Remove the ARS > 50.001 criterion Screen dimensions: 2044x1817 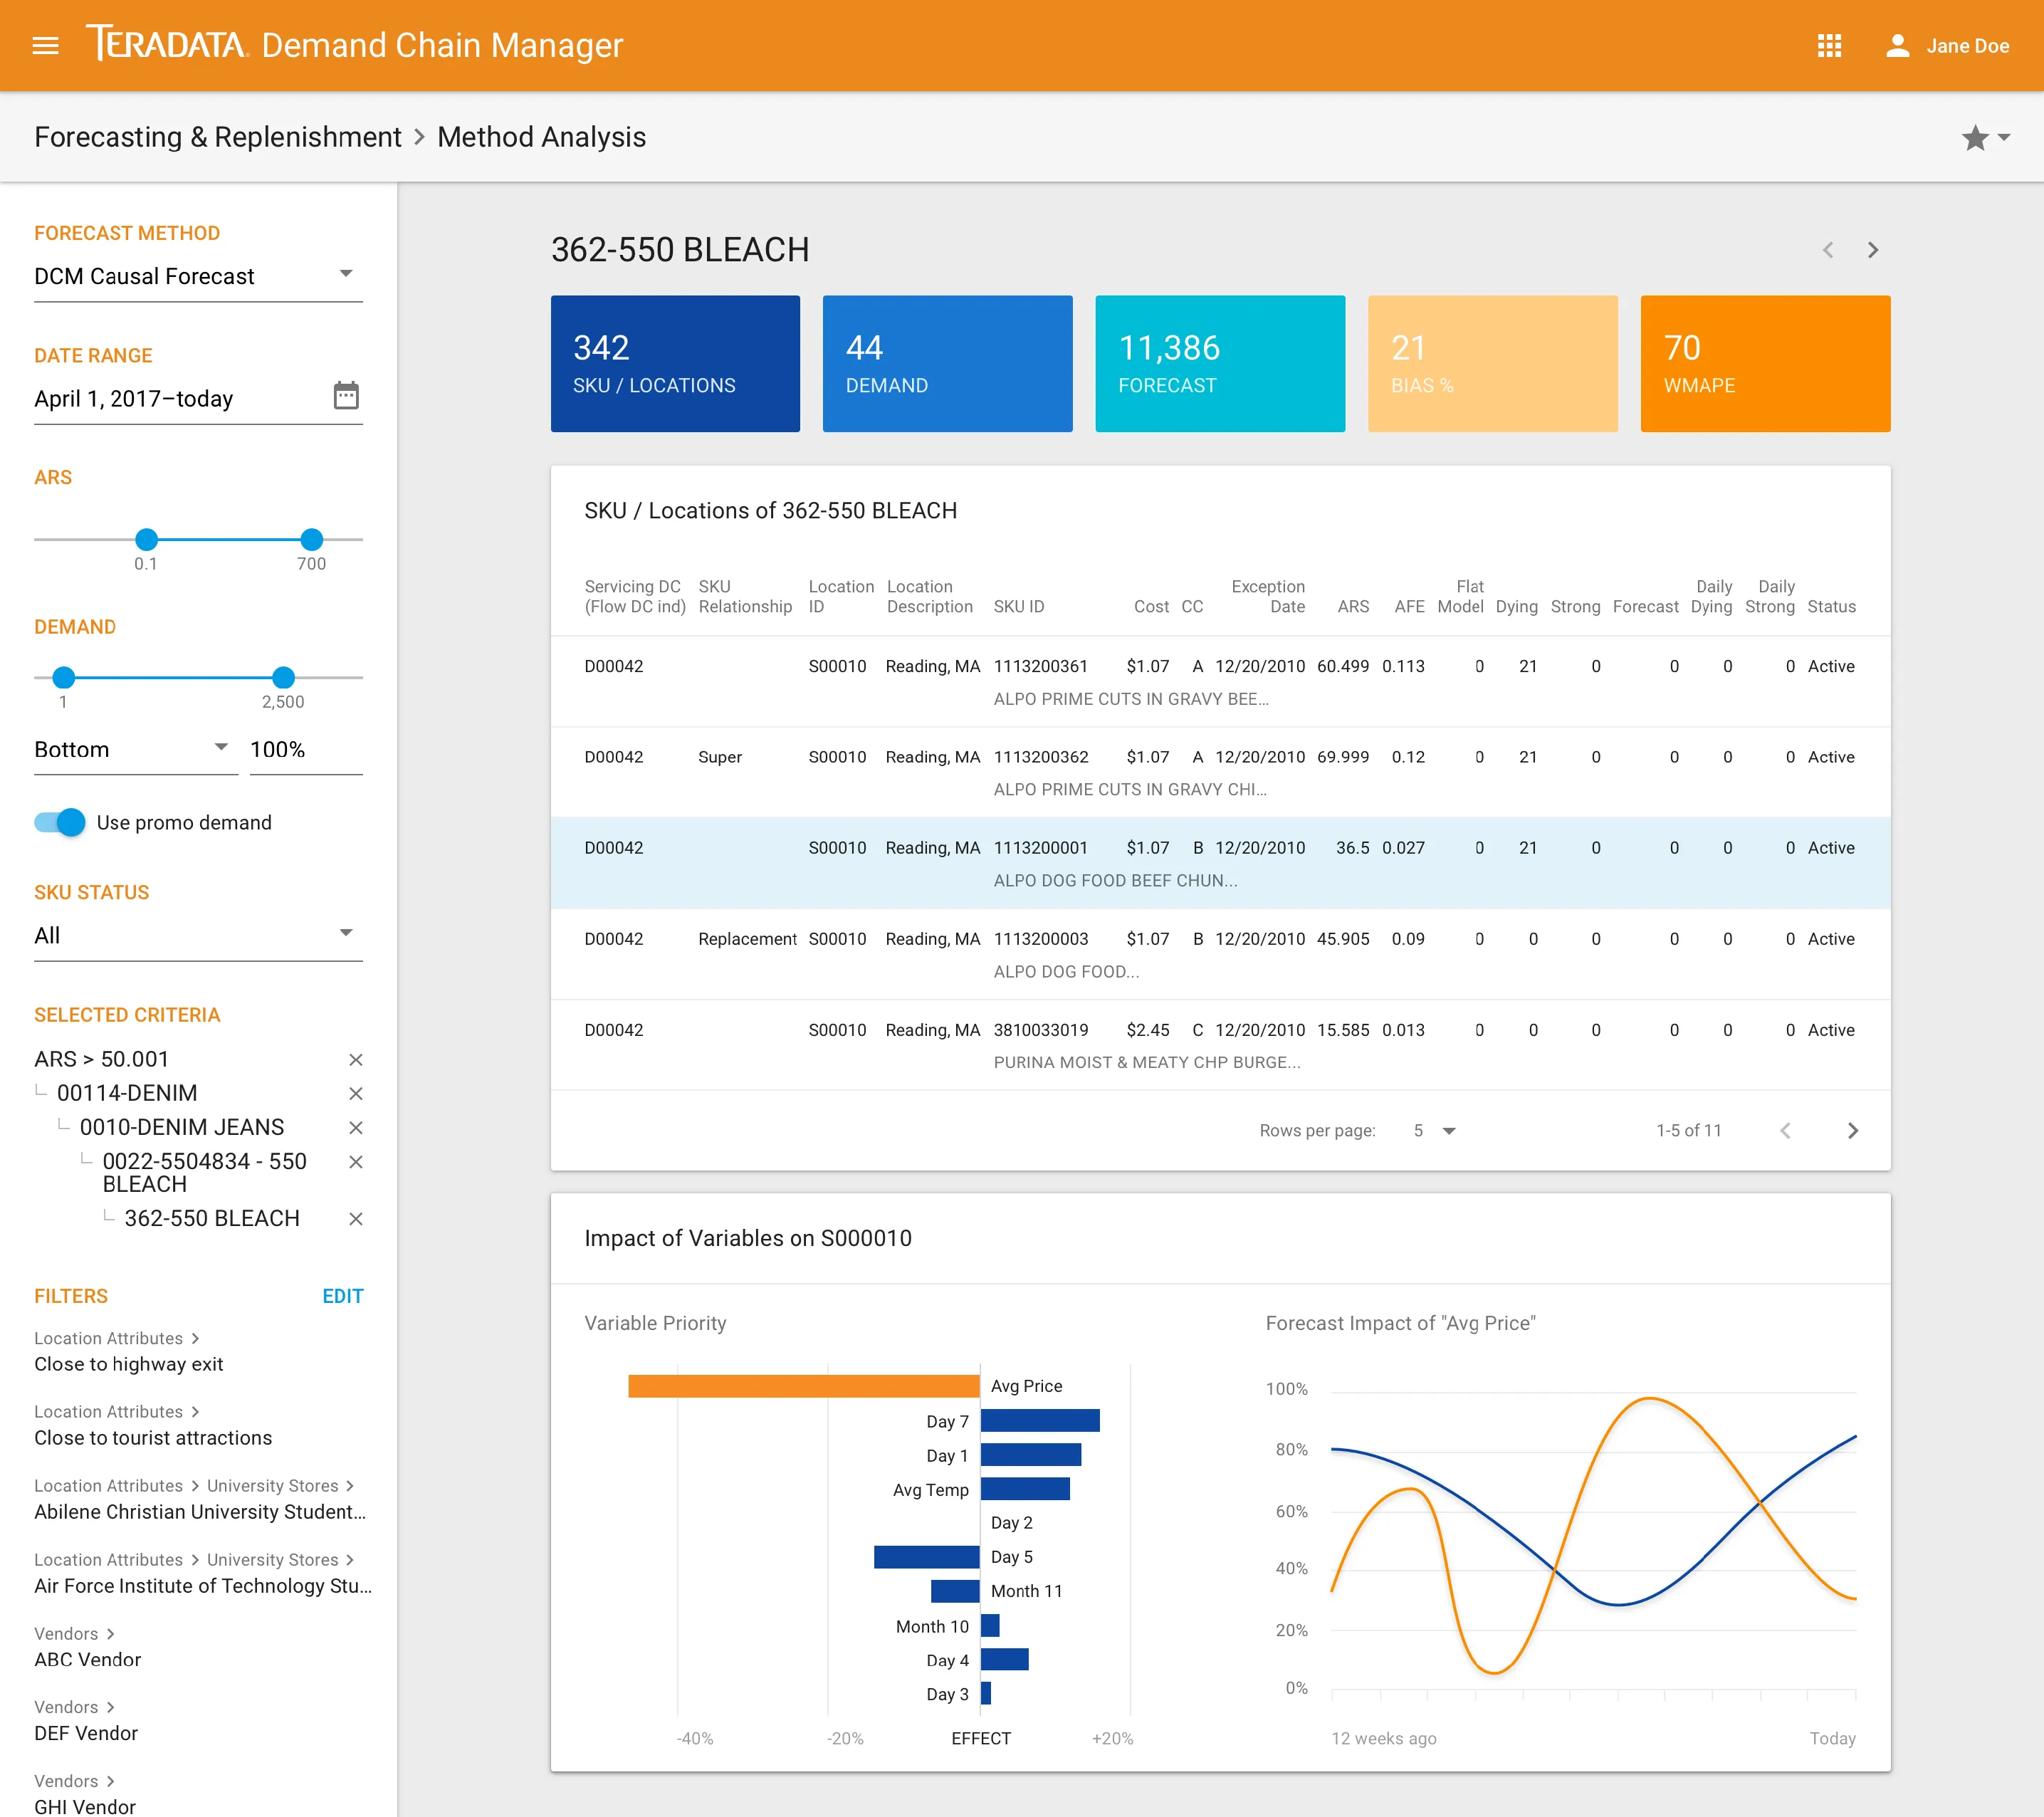[355, 1060]
